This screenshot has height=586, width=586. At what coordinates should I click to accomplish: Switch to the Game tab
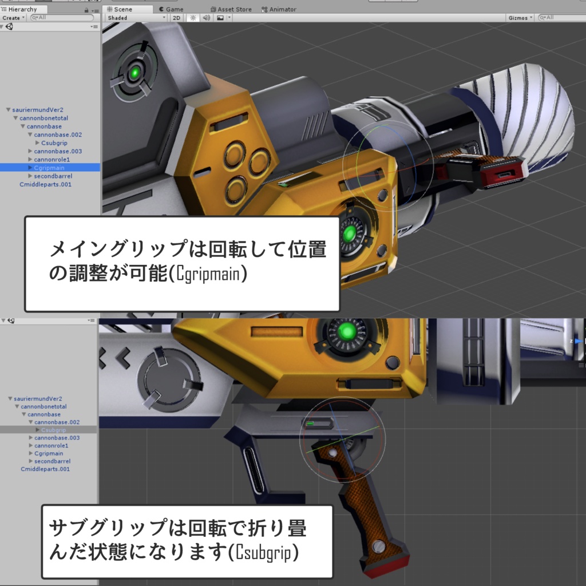pyautogui.click(x=171, y=9)
